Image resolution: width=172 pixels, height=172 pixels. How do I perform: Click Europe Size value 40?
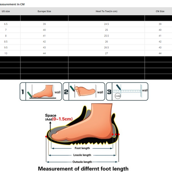pyautogui.click(x=44, y=30)
